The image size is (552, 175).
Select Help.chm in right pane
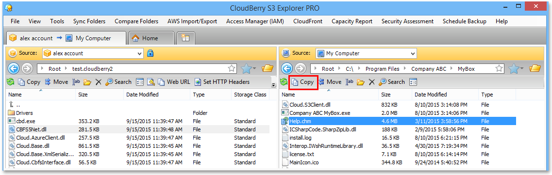click(x=398, y=121)
